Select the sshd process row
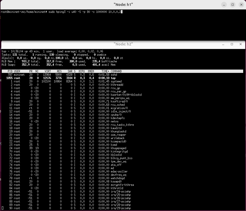This screenshot has height=211, width=246. 114,75
